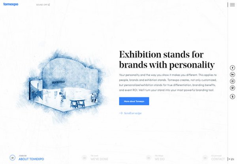Go to the WE'VE DONE section
Image resolution: width=237 pixels, height=164 pixels.
99,158
